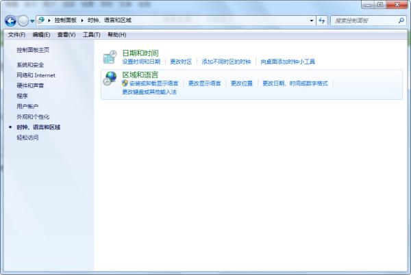Screen dimensions: 411x275
Task: Click 更改日期、时间或数字格式 link
Action: (295, 83)
